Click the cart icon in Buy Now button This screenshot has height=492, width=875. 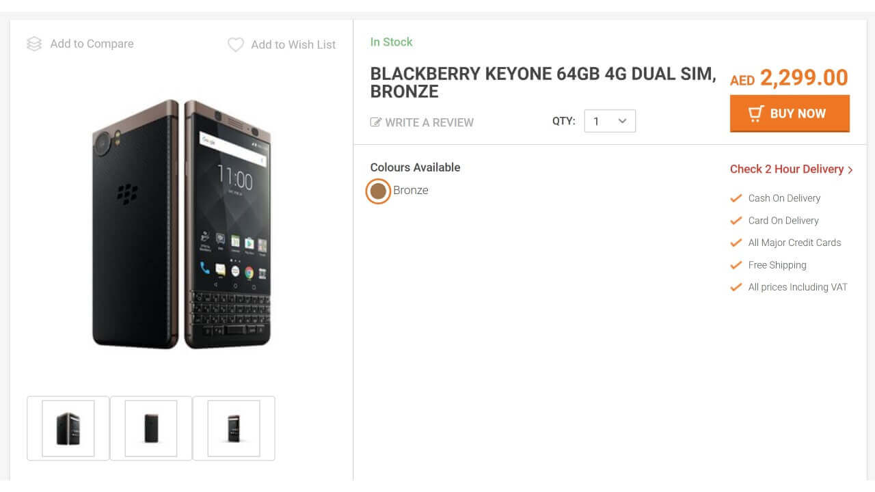tap(755, 113)
